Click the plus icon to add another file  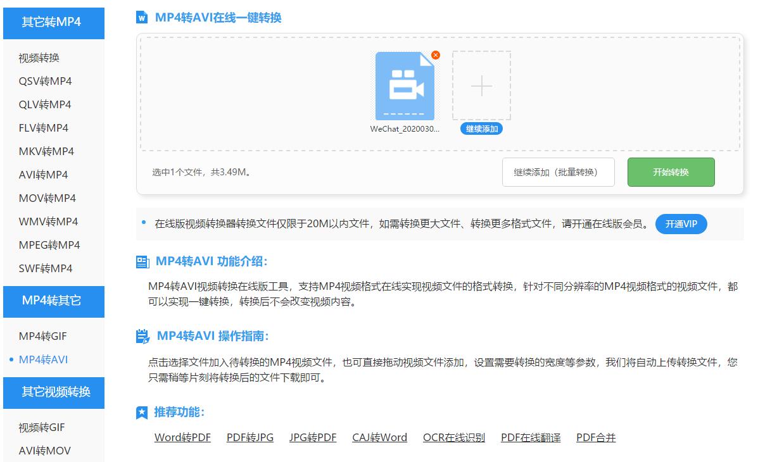click(481, 85)
